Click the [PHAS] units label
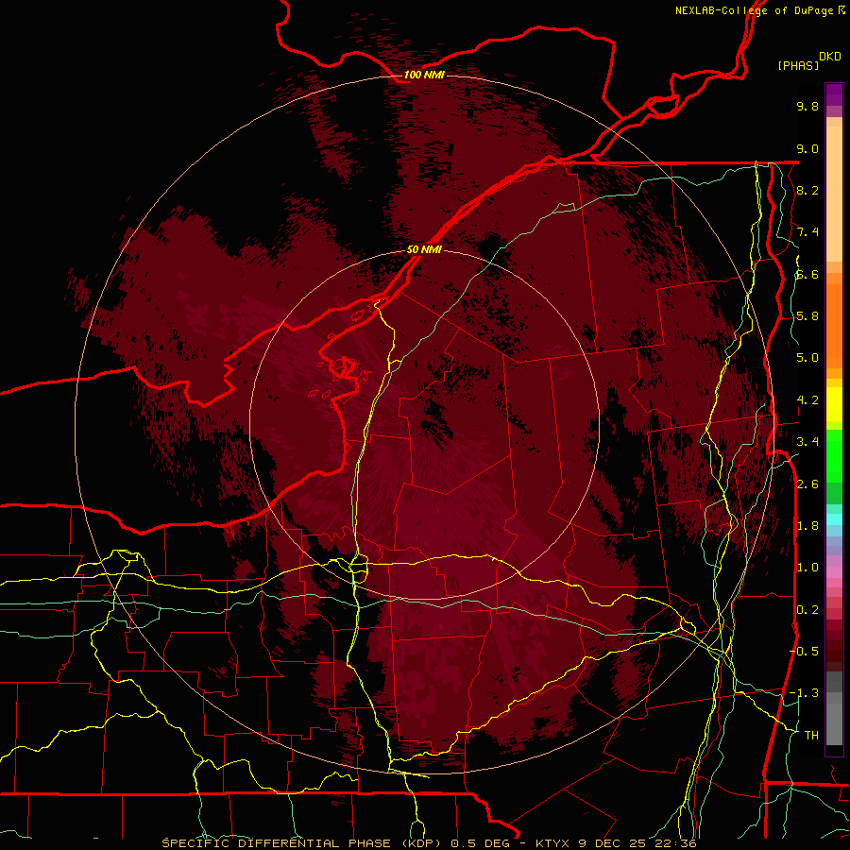The height and width of the screenshot is (850, 850). click(x=798, y=65)
